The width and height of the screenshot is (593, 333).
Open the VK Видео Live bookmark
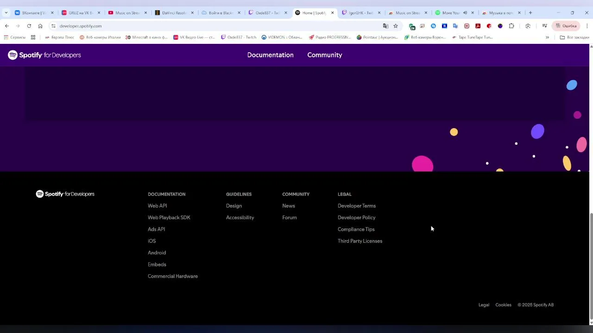click(x=194, y=37)
